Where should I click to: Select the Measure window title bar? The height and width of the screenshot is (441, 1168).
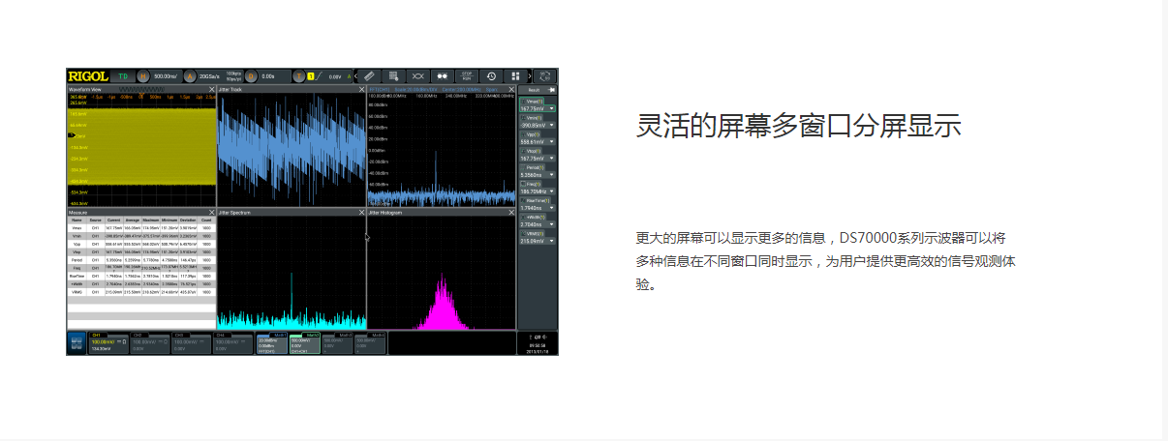point(78,212)
